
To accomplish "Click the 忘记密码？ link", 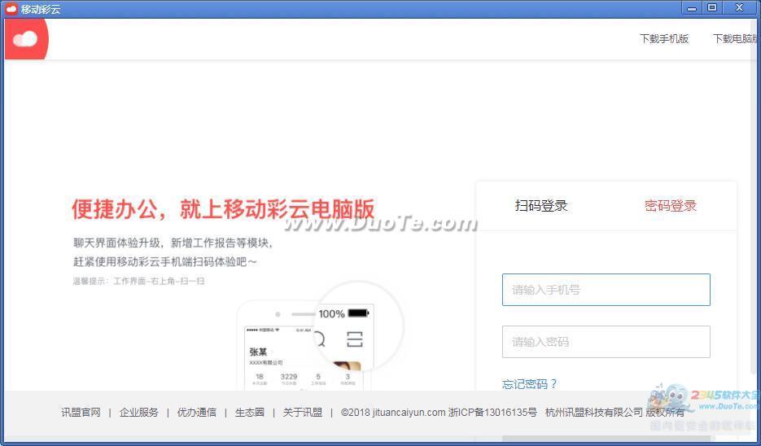I will tap(530, 384).
